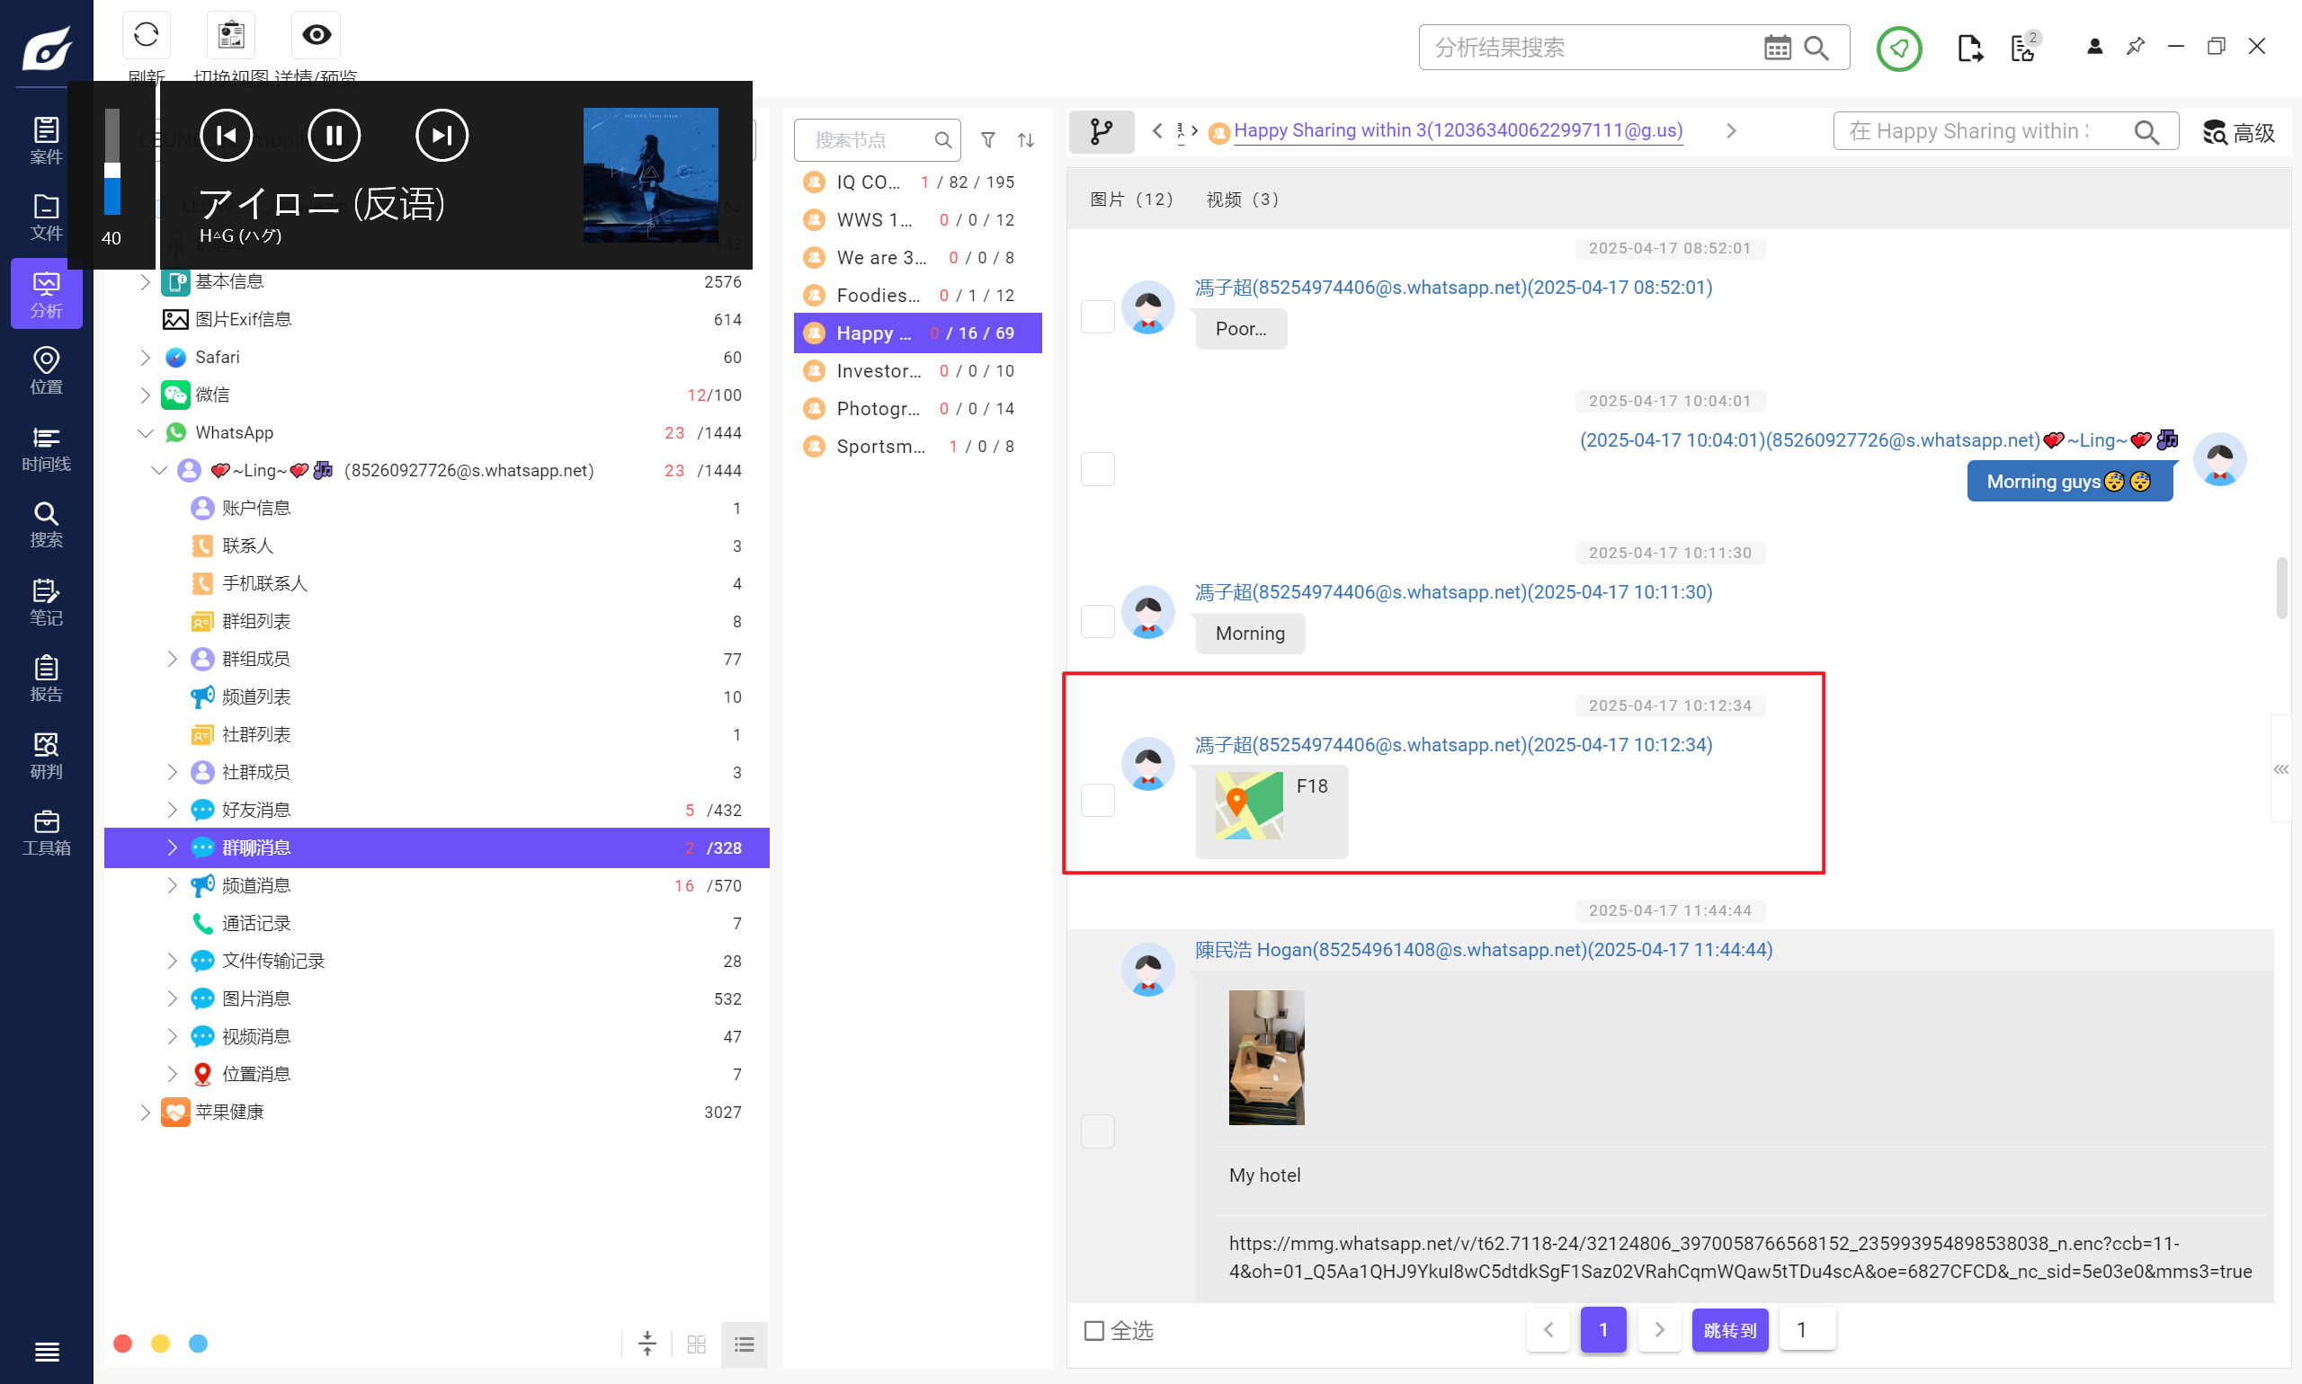Adjust the media volume slider
Screen dimensions: 2302x1384
(x=112, y=164)
